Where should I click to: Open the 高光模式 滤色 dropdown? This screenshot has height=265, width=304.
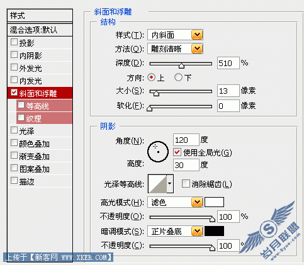(x=175, y=202)
